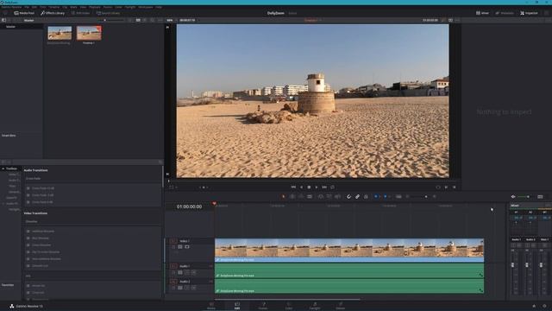Disable Video 1 track visibility
Screen dimensions: 552x311
point(187,247)
